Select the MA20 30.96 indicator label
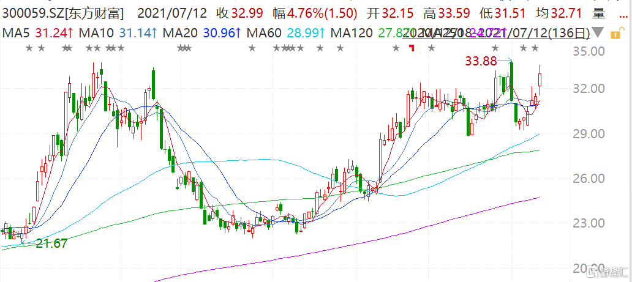Image resolution: width=632 pixels, height=282 pixels. pos(202,33)
